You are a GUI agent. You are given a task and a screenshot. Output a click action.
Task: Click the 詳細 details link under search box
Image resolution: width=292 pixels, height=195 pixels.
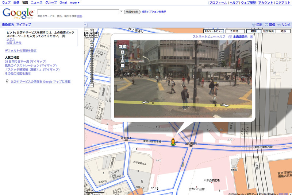[80, 16]
